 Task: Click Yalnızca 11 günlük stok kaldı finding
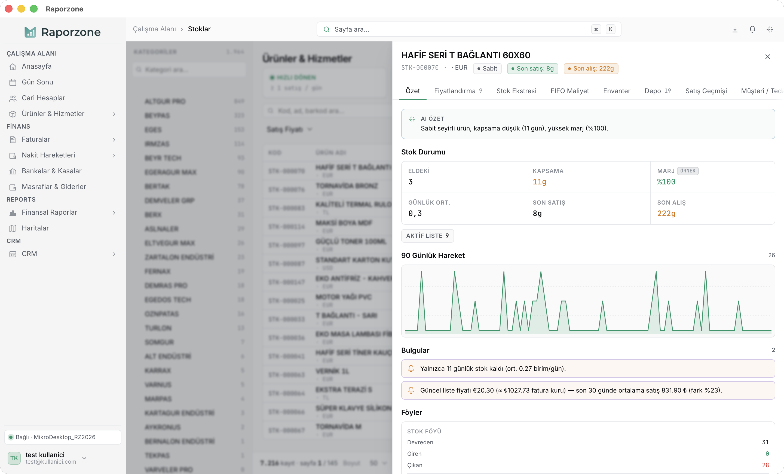[588, 369]
